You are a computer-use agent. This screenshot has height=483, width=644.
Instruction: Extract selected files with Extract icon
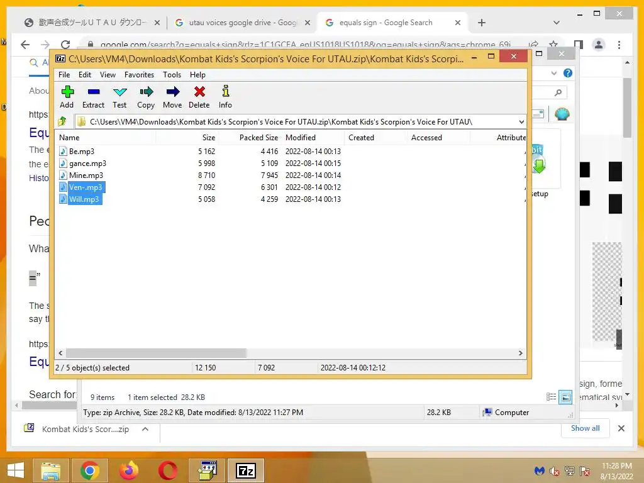click(93, 97)
